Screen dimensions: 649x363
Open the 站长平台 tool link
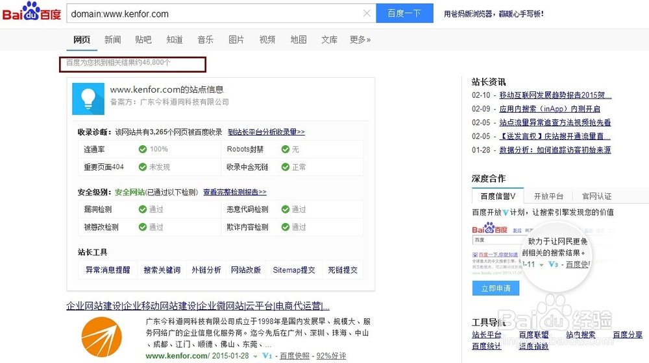tap(487, 334)
